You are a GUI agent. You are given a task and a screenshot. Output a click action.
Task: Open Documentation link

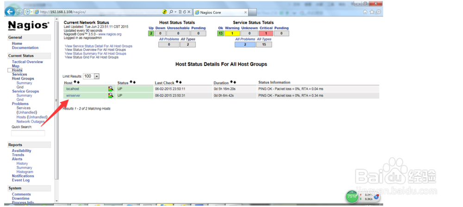[25, 48]
